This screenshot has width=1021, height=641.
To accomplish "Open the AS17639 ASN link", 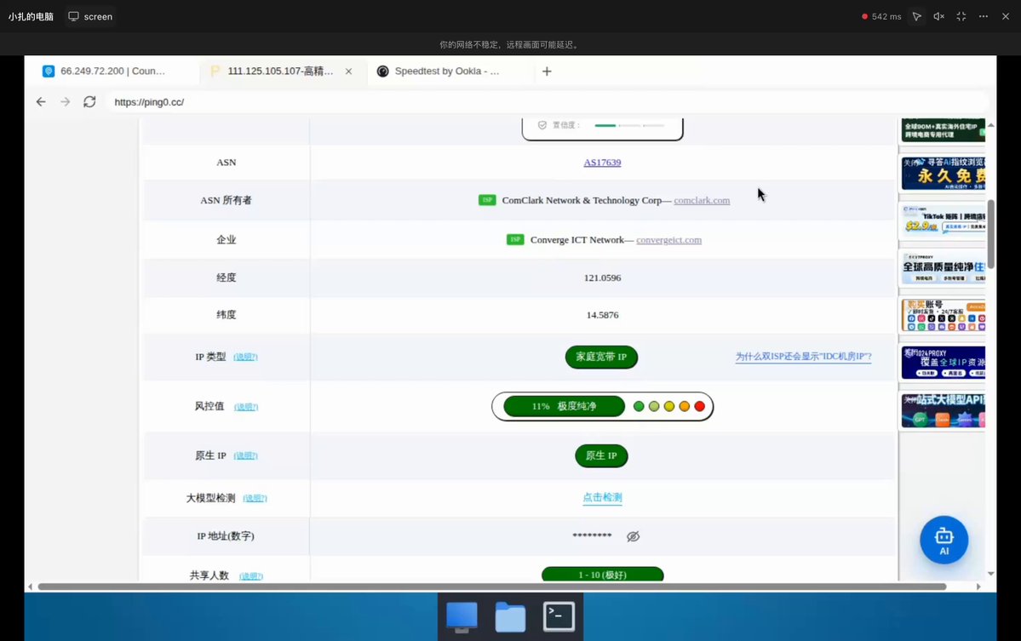I will point(602,163).
